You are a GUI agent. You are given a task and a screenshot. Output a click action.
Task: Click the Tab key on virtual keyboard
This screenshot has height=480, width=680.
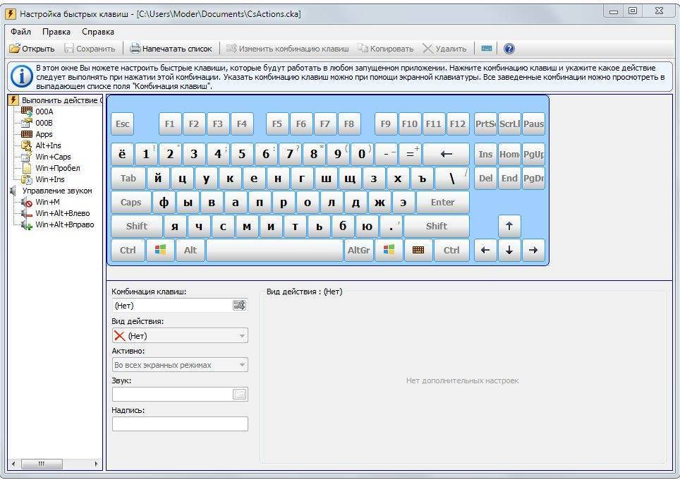point(128,179)
